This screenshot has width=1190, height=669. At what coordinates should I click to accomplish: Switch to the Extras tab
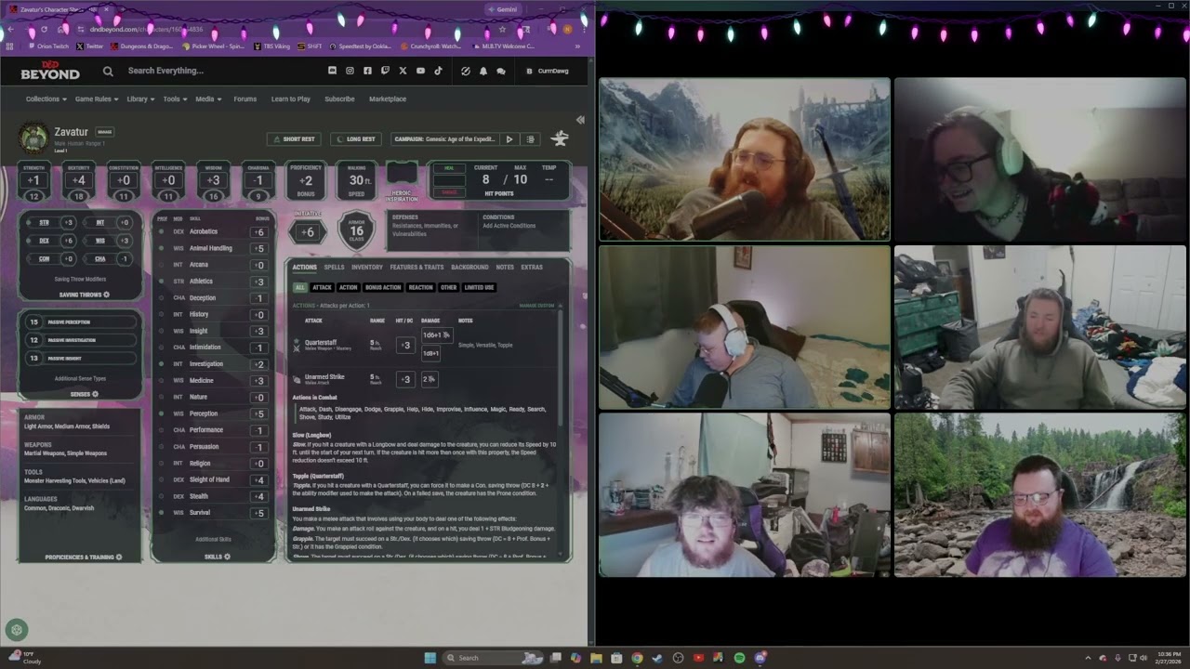click(x=532, y=268)
